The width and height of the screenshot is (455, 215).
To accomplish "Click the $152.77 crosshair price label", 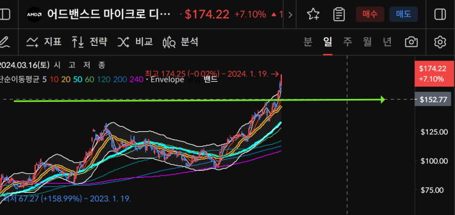I will [x=433, y=100].
